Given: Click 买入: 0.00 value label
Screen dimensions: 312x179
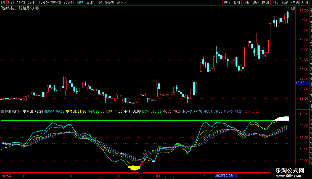Looking at the screenshot, I should click(252, 112).
